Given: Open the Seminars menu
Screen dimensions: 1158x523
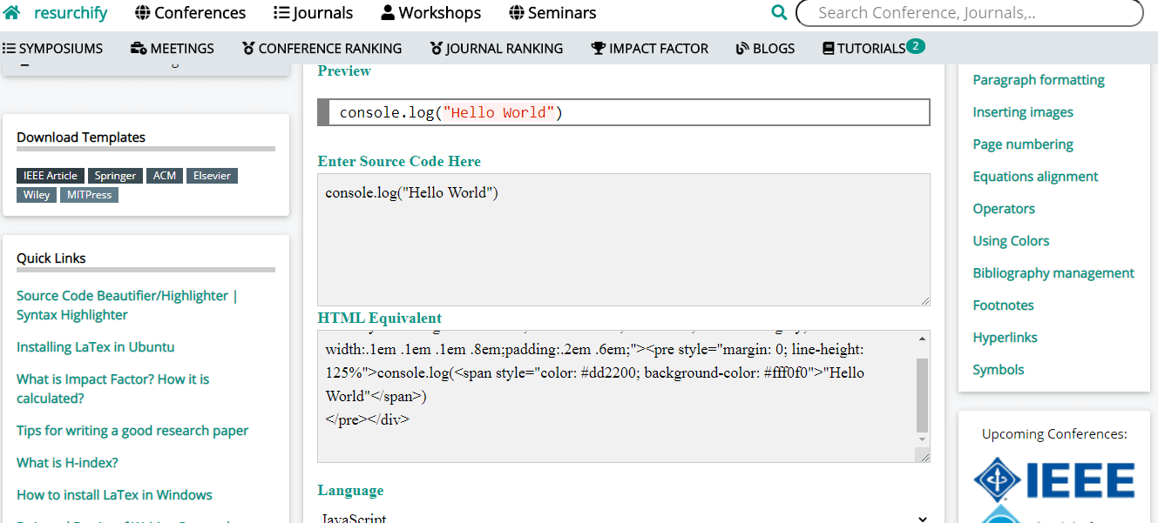Looking at the screenshot, I should (x=553, y=13).
